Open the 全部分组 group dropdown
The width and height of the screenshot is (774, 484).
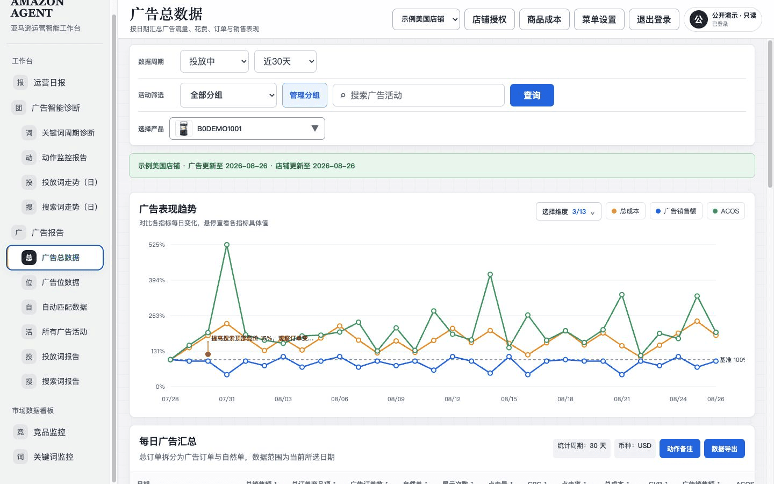pos(228,95)
